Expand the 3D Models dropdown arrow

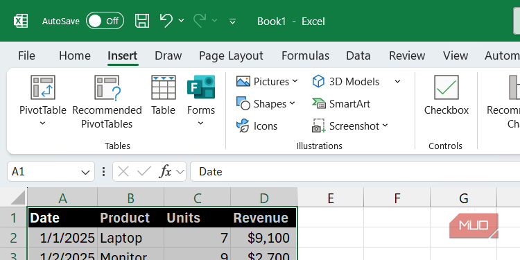pos(397,82)
